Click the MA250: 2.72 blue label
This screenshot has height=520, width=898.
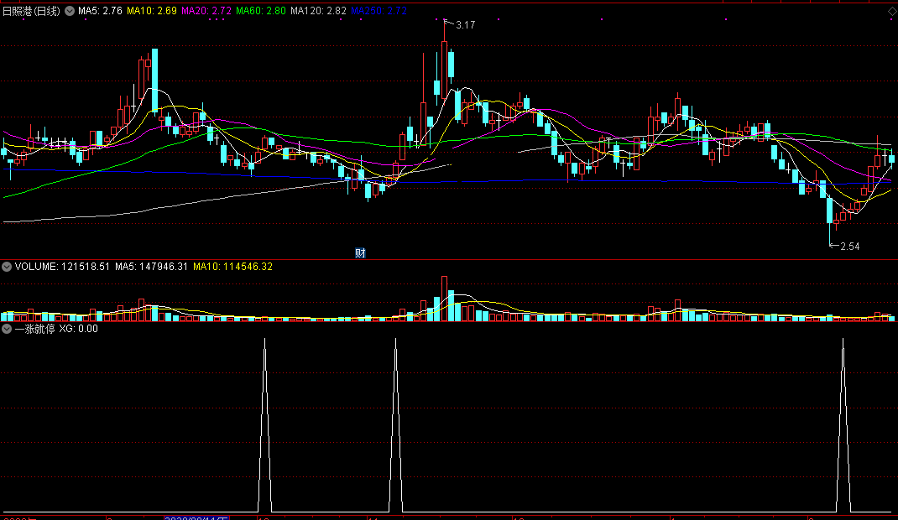(x=379, y=11)
